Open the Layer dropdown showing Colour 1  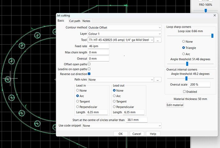(125, 34)
